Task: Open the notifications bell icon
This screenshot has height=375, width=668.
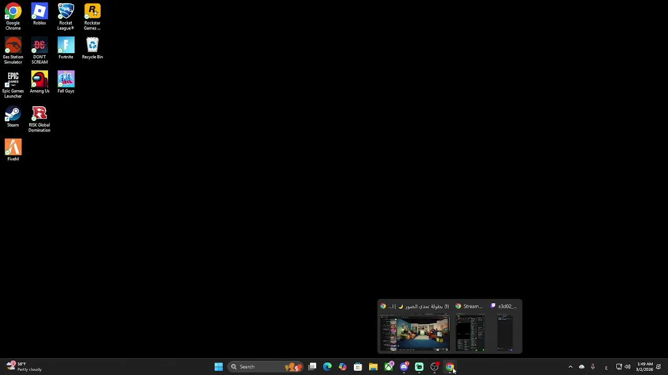Action: (659, 367)
